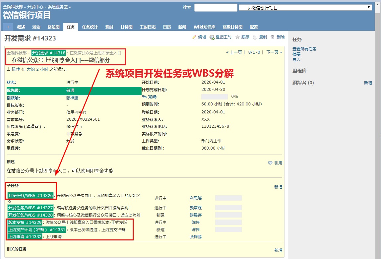
Task: Click the % 完成 progress bar
Action: point(215,97)
